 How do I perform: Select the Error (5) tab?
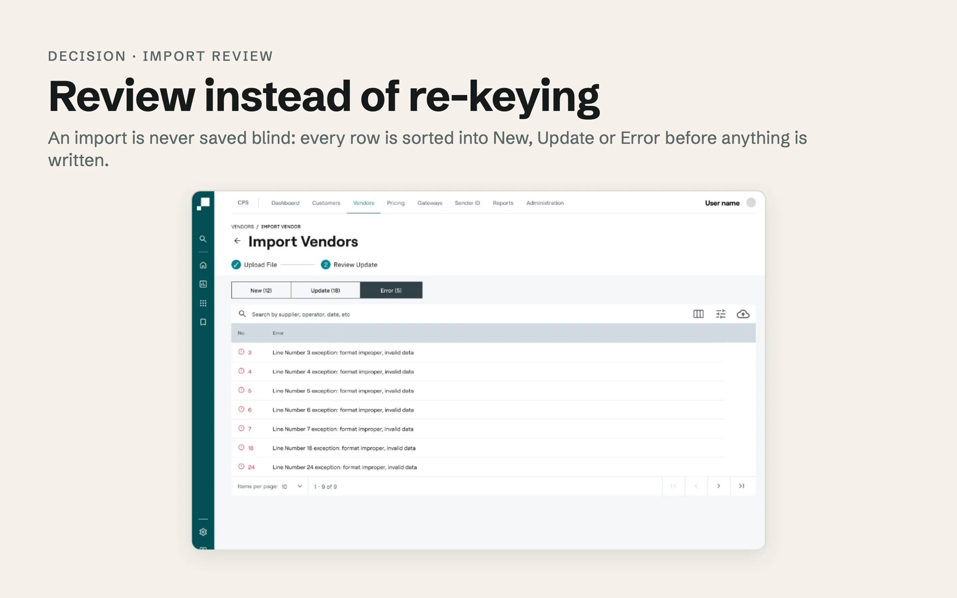pos(391,290)
